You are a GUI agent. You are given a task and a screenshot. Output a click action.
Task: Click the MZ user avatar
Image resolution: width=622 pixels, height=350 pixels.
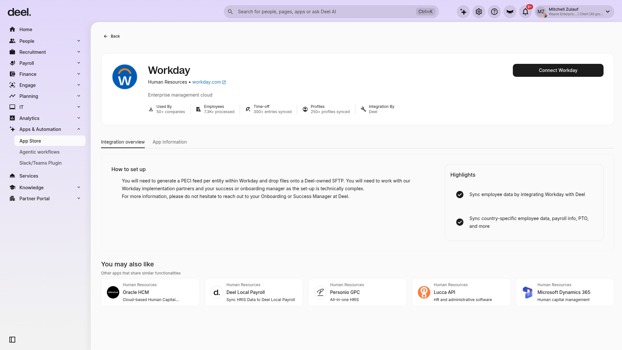(x=541, y=12)
